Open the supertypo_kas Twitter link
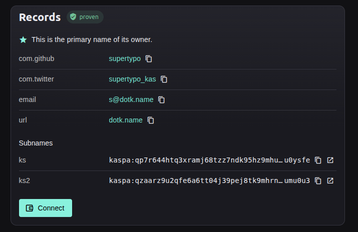 [133, 79]
